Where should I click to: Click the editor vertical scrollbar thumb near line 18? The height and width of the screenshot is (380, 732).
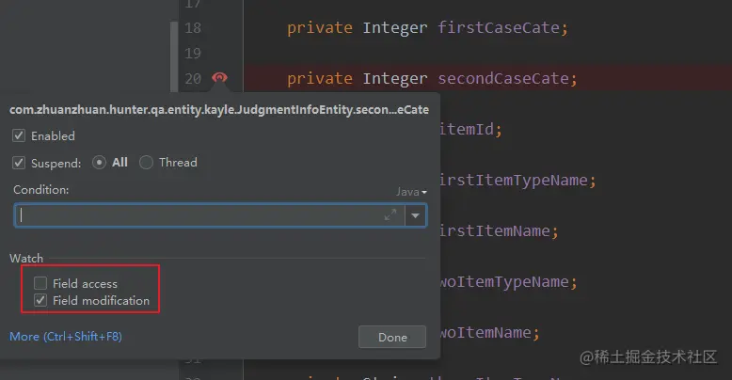tap(174, 56)
